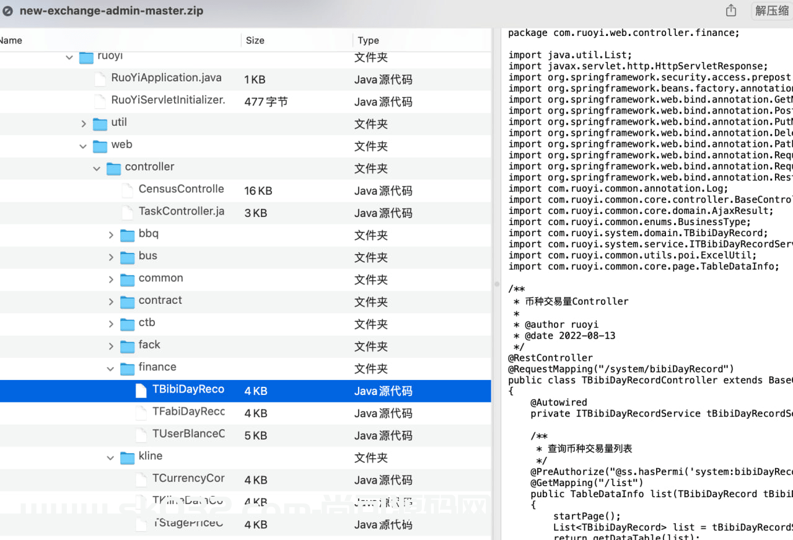Click the TCurrencyCor file icon

(x=141, y=480)
